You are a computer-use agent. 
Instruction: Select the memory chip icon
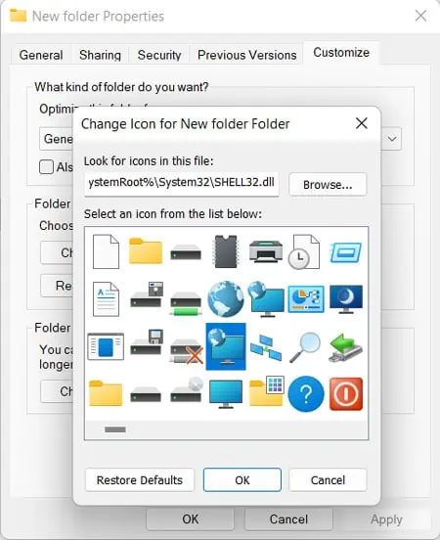tap(226, 251)
